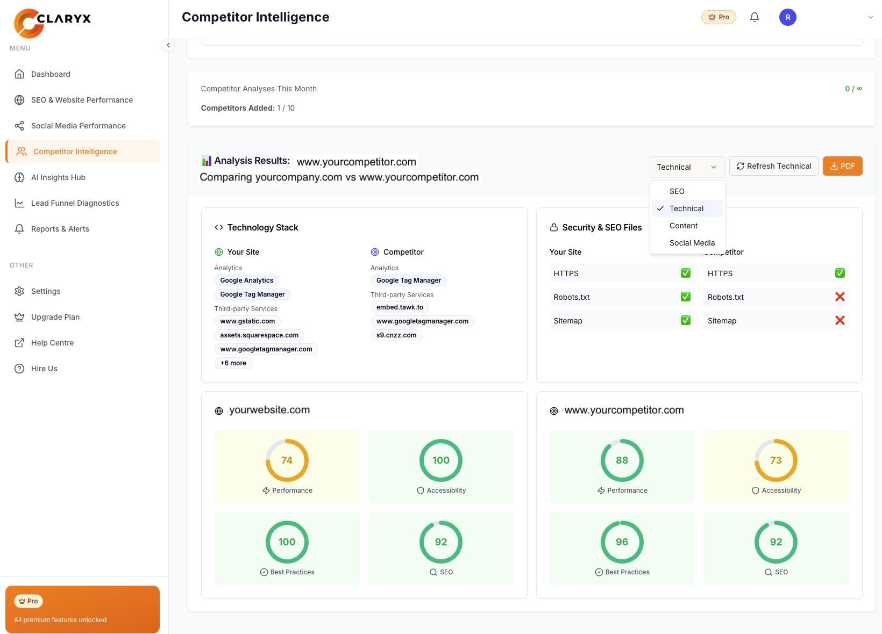Click the Dashboard home icon
The width and height of the screenshot is (882, 634).
19,74
